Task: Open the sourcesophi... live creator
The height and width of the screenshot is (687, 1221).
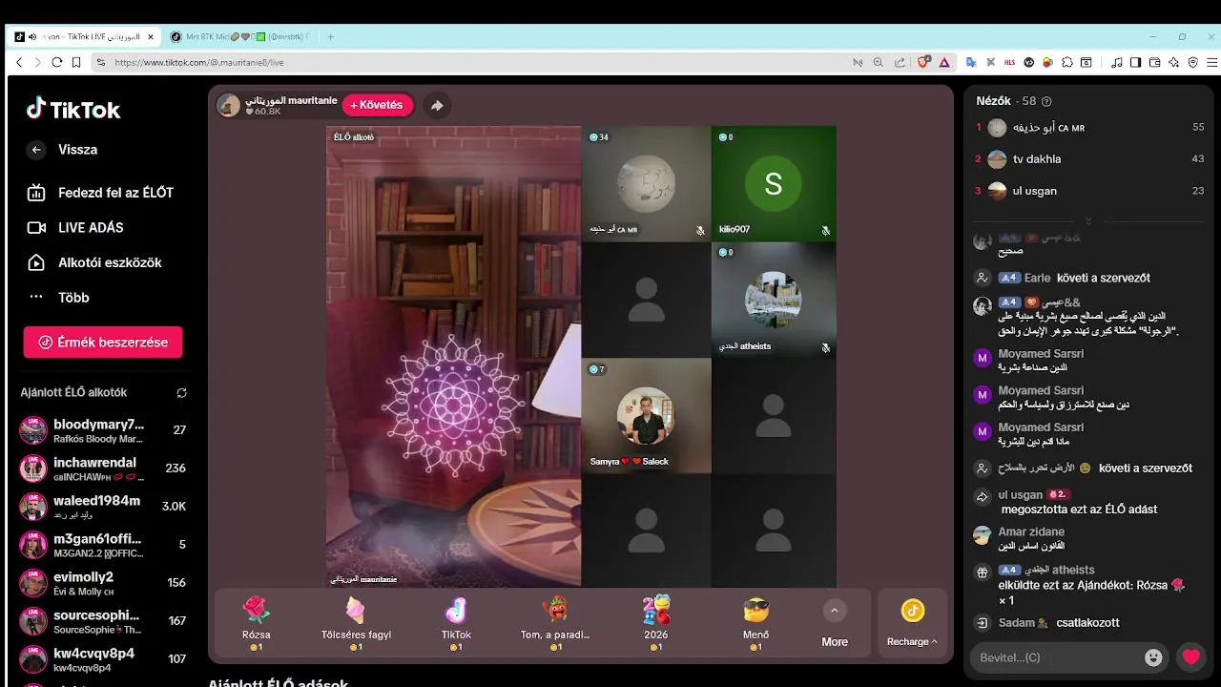Action: point(103,621)
